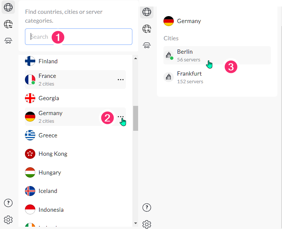Open Germany three-dots options menu
The image size is (282, 229).
click(120, 117)
